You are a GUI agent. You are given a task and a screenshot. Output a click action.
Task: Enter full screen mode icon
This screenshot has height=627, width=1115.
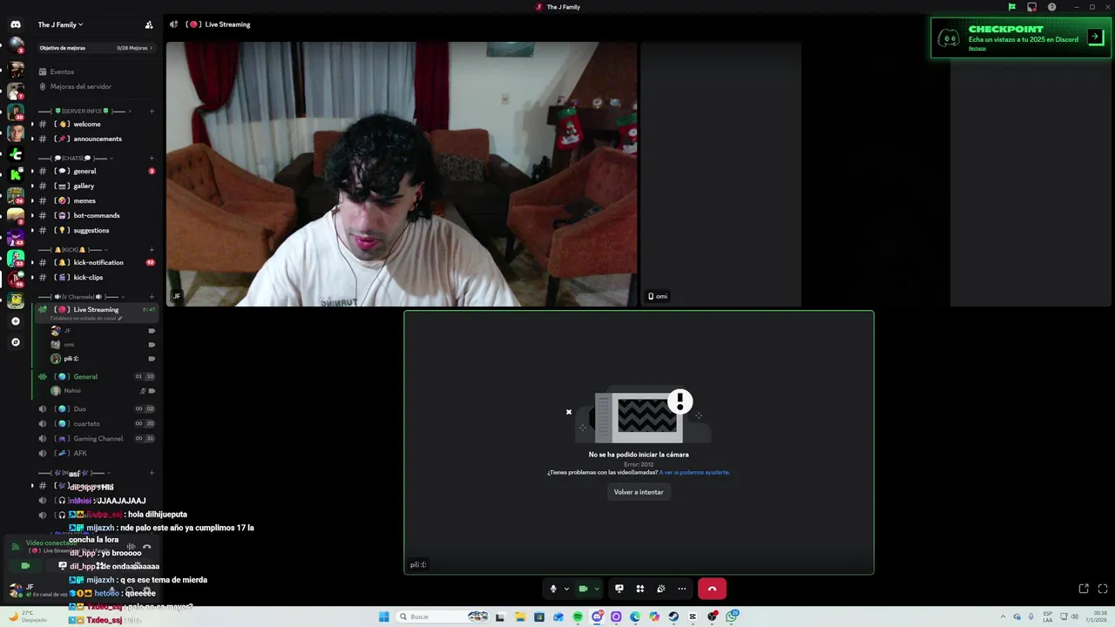click(1103, 589)
